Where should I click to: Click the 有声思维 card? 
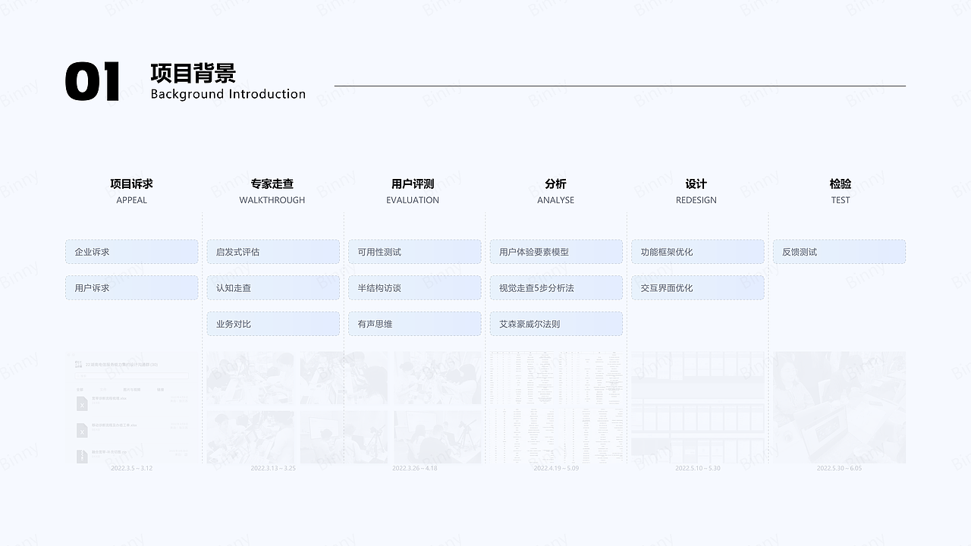pyautogui.click(x=414, y=323)
